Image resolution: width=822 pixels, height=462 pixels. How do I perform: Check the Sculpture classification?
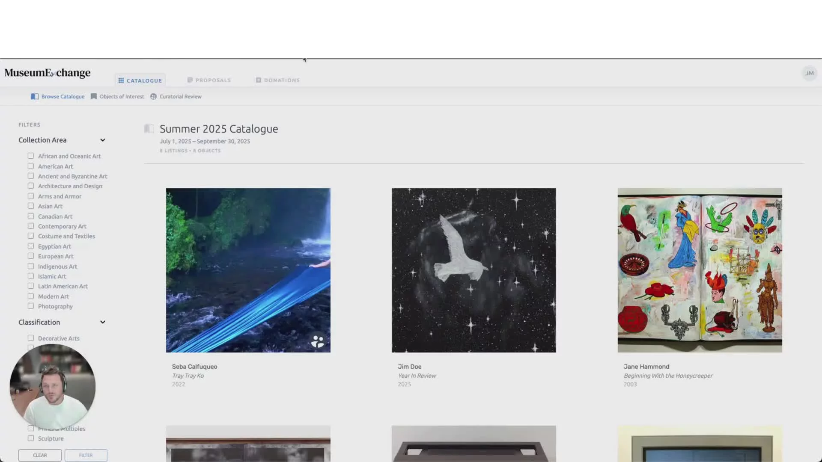pyautogui.click(x=31, y=438)
